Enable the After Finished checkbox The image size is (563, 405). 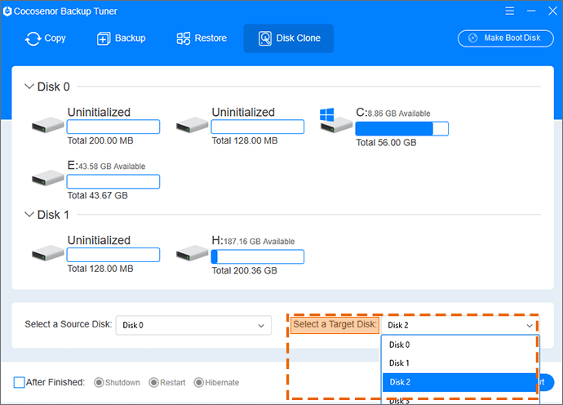(x=19, y=382)
